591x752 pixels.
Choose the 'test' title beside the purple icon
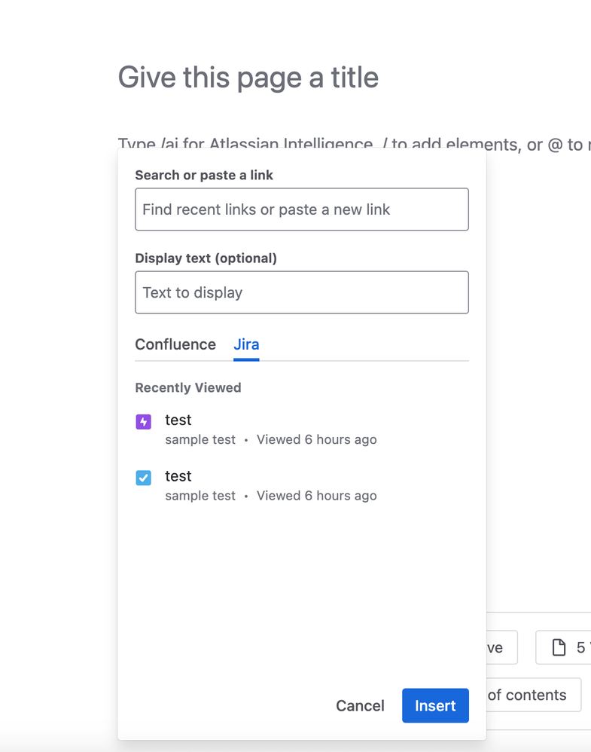pos(178,420)
